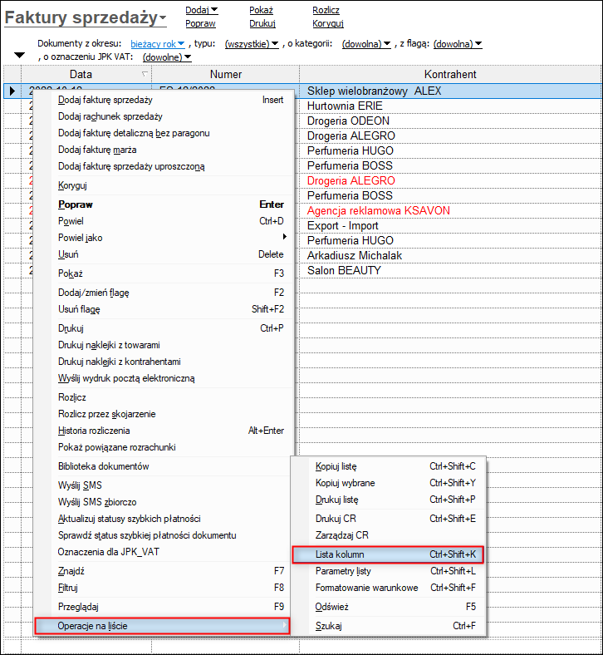Select Szukaj Ctrl+F in submenu
The width and height of the screenshot is (603, 655).
389,626
